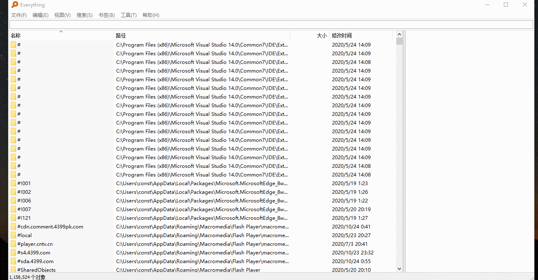Click the date 2020/5/19 1:22

(x=350, y=201)
